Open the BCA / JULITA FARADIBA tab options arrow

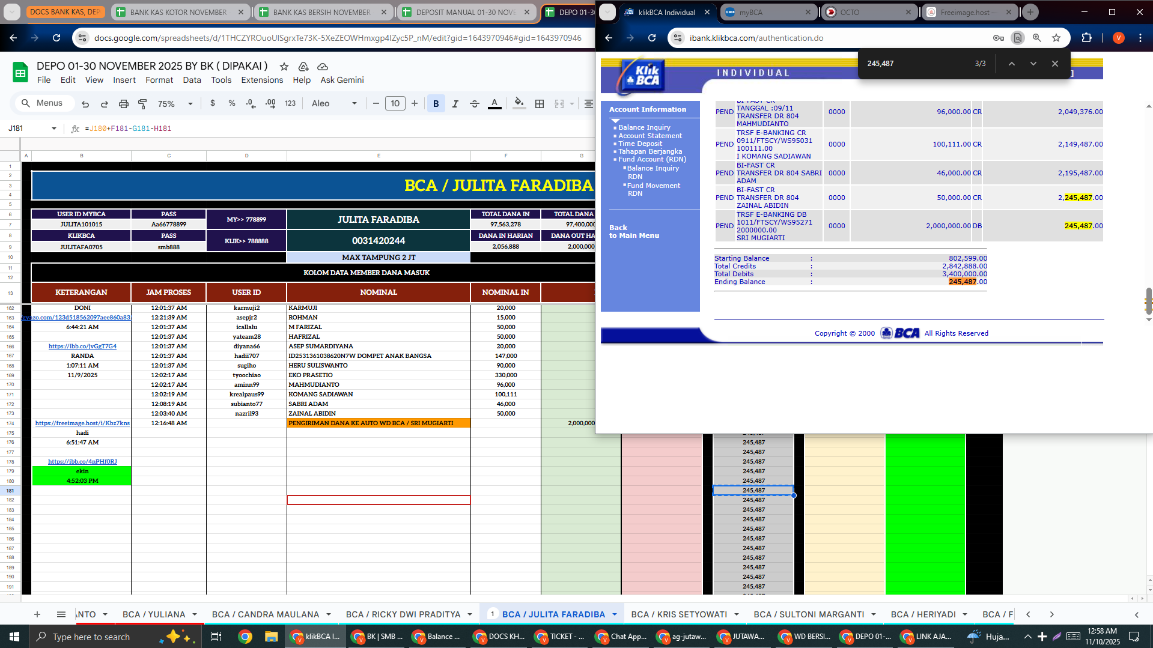click(x=615, y=614)
